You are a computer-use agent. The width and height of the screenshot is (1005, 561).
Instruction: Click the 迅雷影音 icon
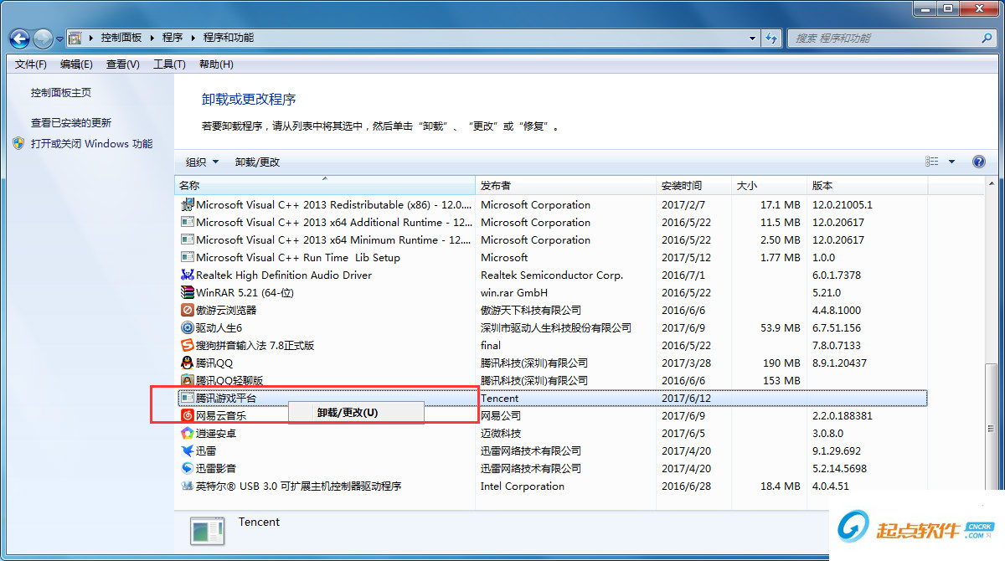187,468
